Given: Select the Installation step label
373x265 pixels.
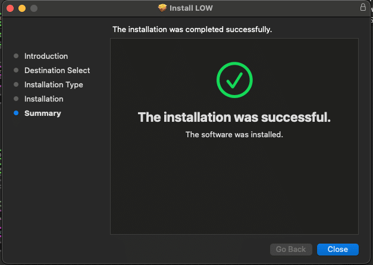Looking at the screenshot, I should pyautogui.click(x=43, y=99).
